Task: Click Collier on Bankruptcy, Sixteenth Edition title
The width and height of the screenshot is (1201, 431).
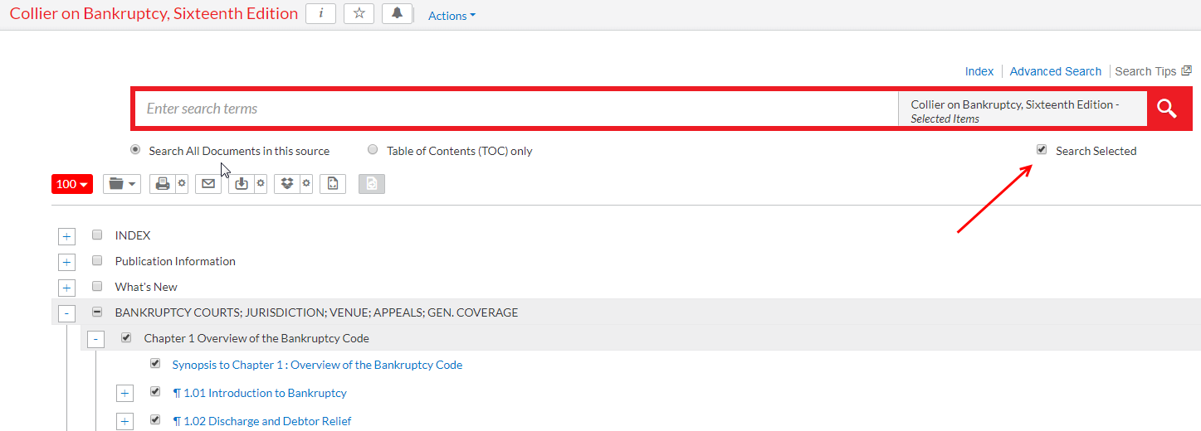Action: (x=154, y=14)
